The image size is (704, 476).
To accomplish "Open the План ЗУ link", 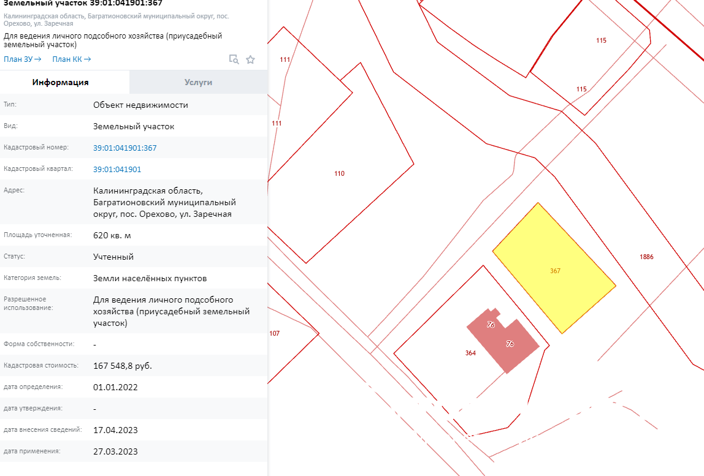I will point(22,59).
